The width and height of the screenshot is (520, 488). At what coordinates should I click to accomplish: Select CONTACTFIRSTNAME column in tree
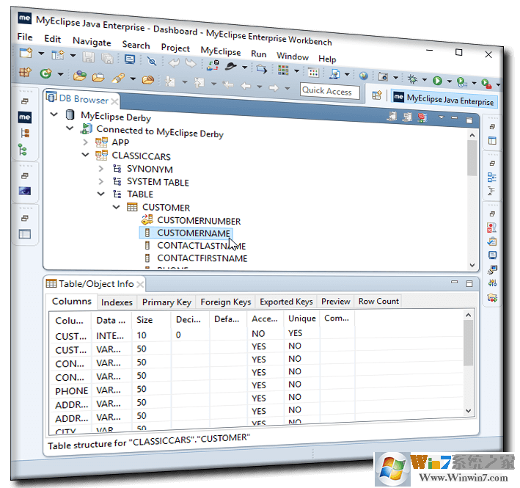point(202,258)
